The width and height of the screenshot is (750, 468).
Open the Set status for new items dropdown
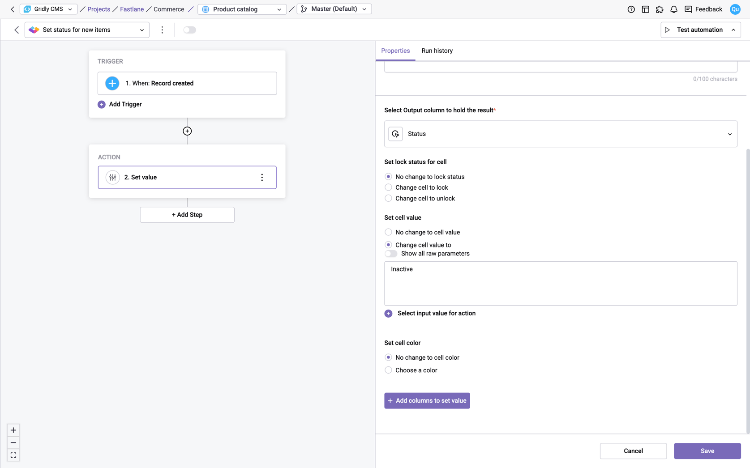click(87, 30)
